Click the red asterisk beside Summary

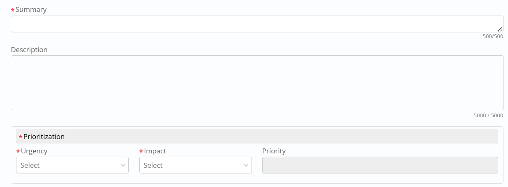point(13,10)
